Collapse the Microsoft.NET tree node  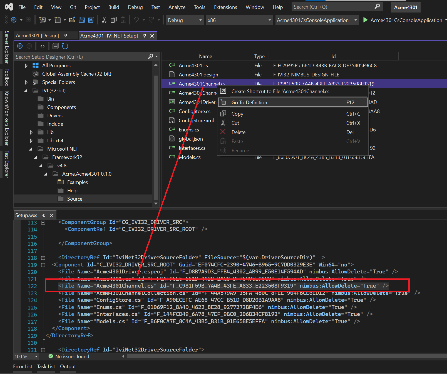click(31, 149)
